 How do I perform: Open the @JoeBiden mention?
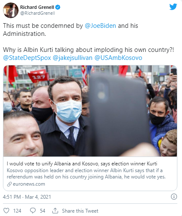[x=100, y=26]
